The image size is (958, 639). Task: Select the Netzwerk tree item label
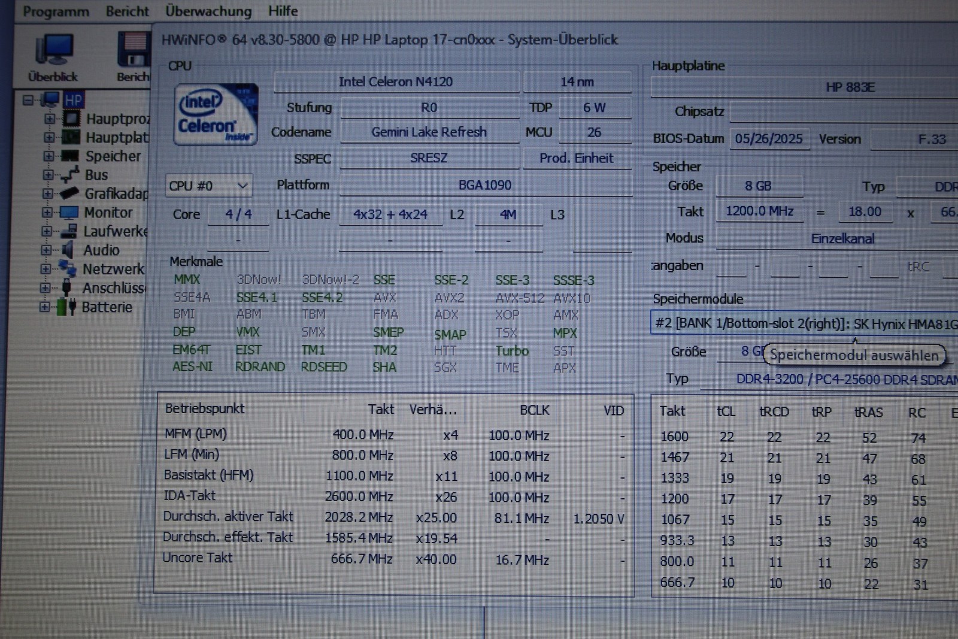tap(114, 269)
